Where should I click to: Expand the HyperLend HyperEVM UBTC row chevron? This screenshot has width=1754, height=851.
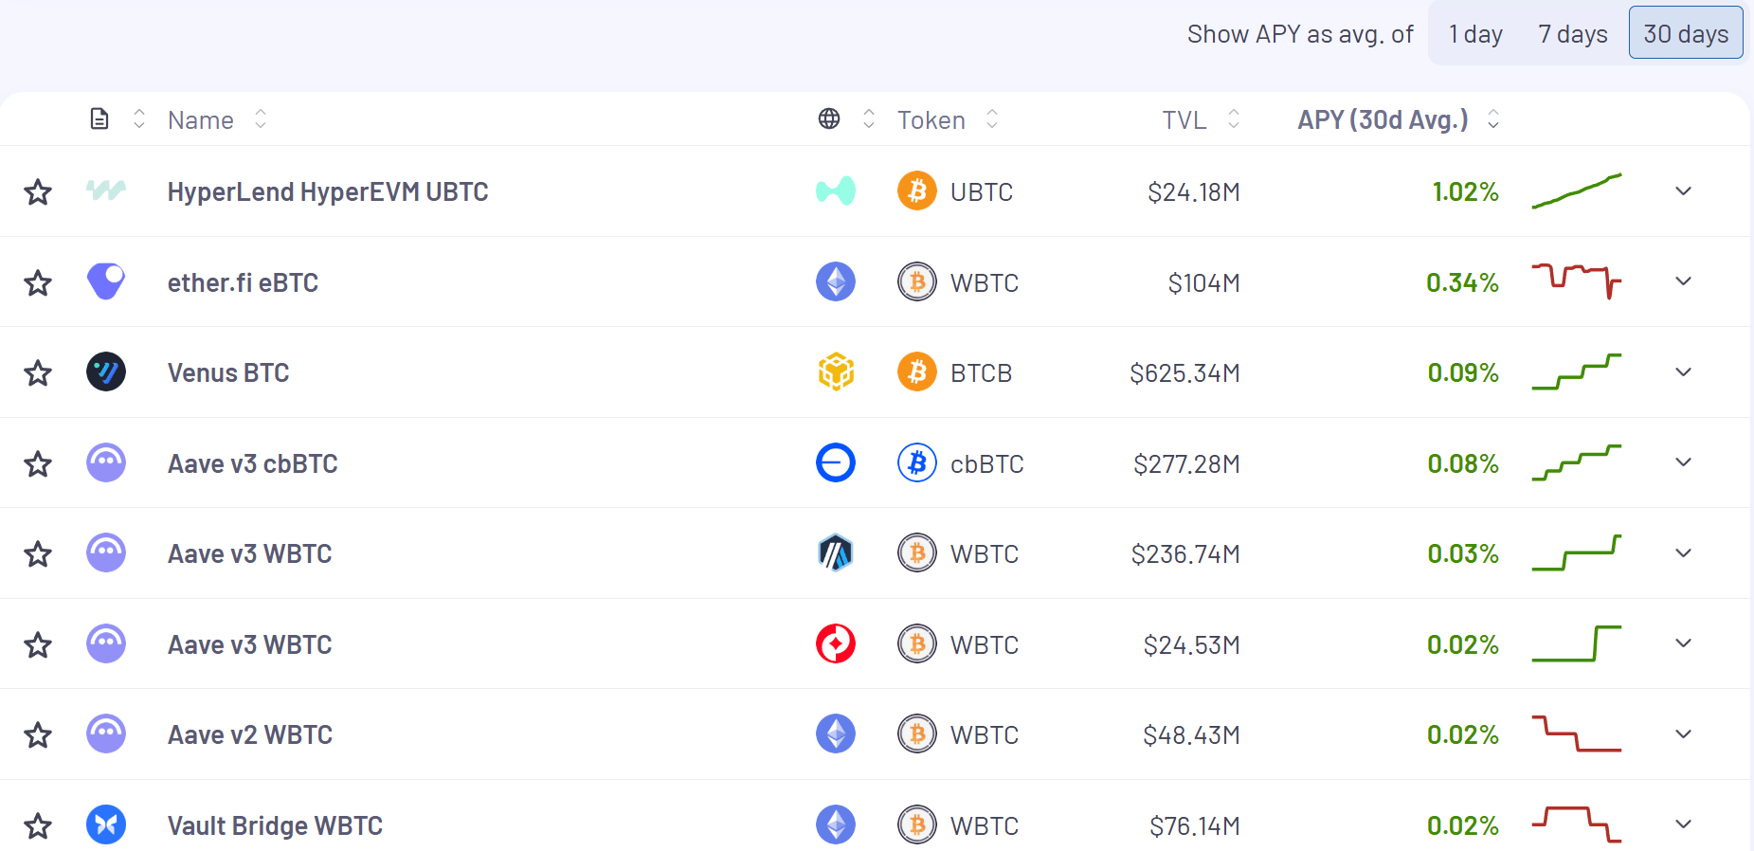[x=1683, y=191]
